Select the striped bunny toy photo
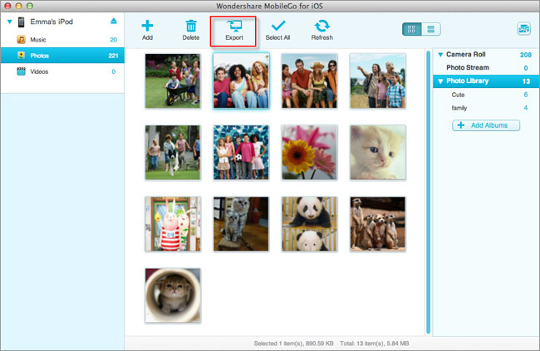The height and width of the screenshot is (351, 540). [x=173, y=224]
